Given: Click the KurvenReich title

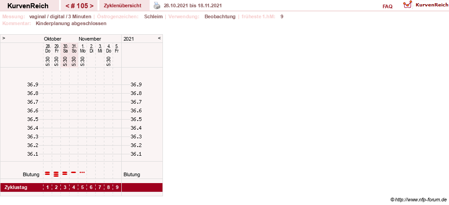Looking at the screenshot, I should (28, 6).
